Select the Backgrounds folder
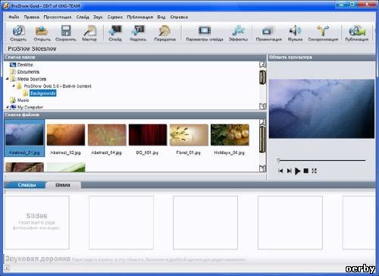Viewport: 379px width, 276px height. click(42, 93)
